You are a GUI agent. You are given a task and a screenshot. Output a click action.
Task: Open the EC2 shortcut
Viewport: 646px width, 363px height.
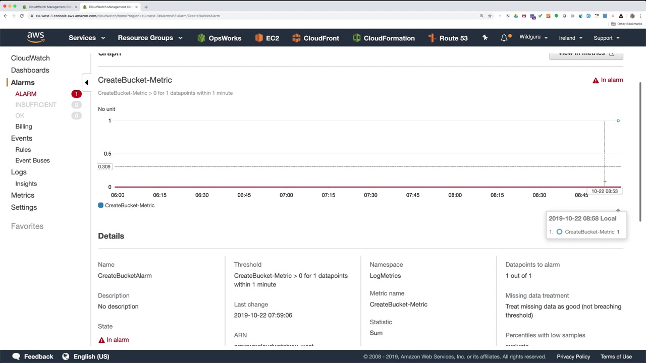(x=267, y=38)
